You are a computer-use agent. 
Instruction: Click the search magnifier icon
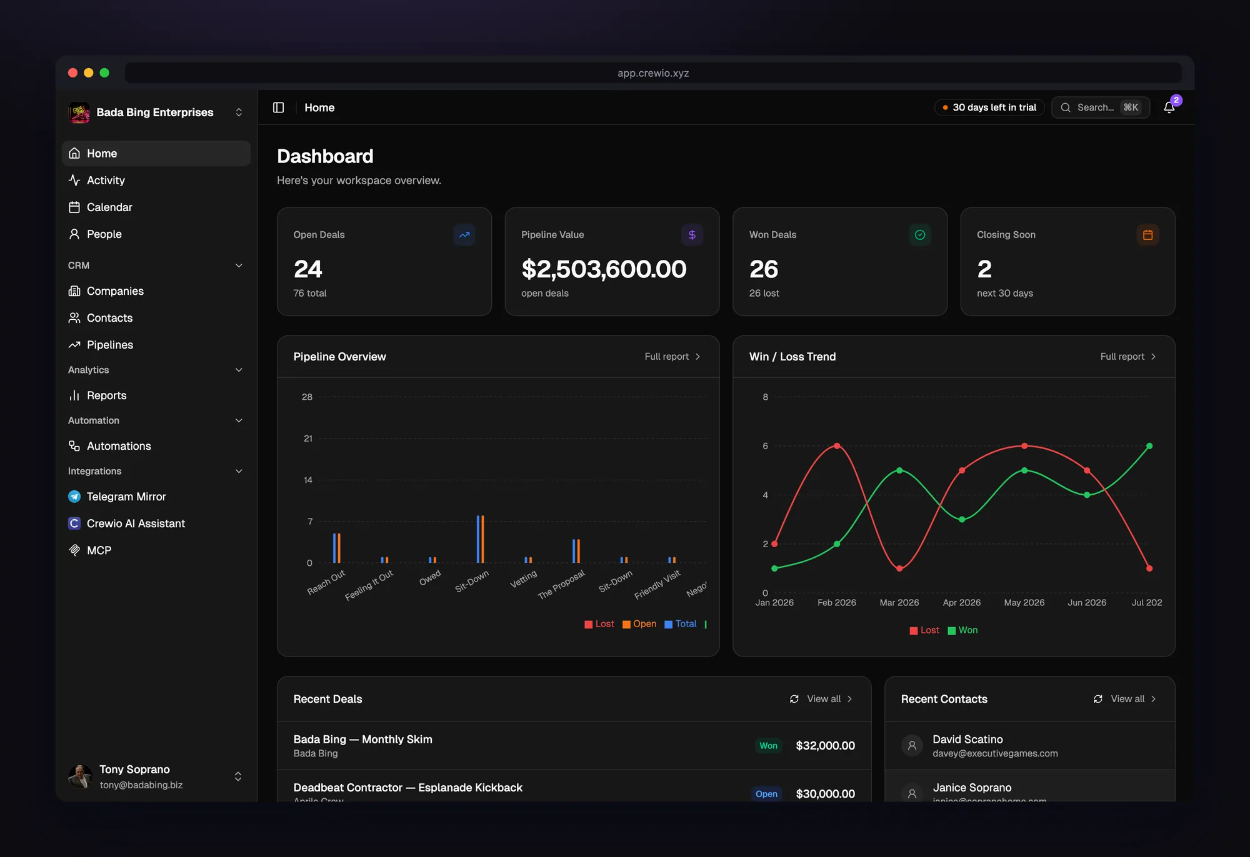point(1066,107)
